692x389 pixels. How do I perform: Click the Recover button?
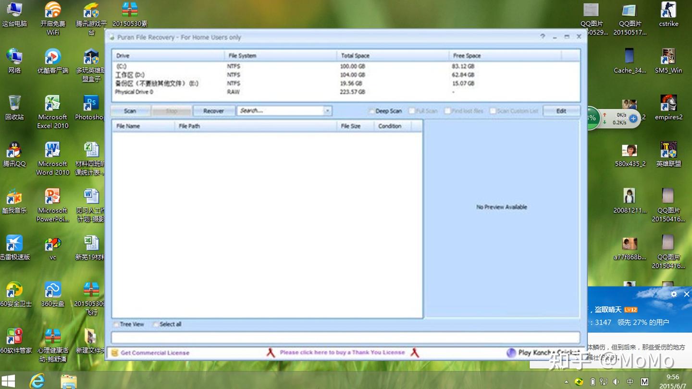click(x=213, y=111)
